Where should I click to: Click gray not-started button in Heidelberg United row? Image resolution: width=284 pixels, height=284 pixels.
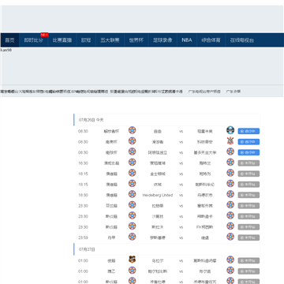coord(248,195)
